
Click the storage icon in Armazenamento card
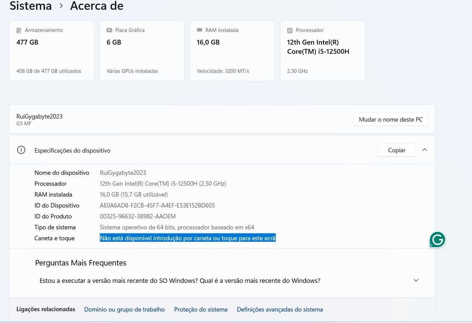pyautogui.click(x=19, y=30)
